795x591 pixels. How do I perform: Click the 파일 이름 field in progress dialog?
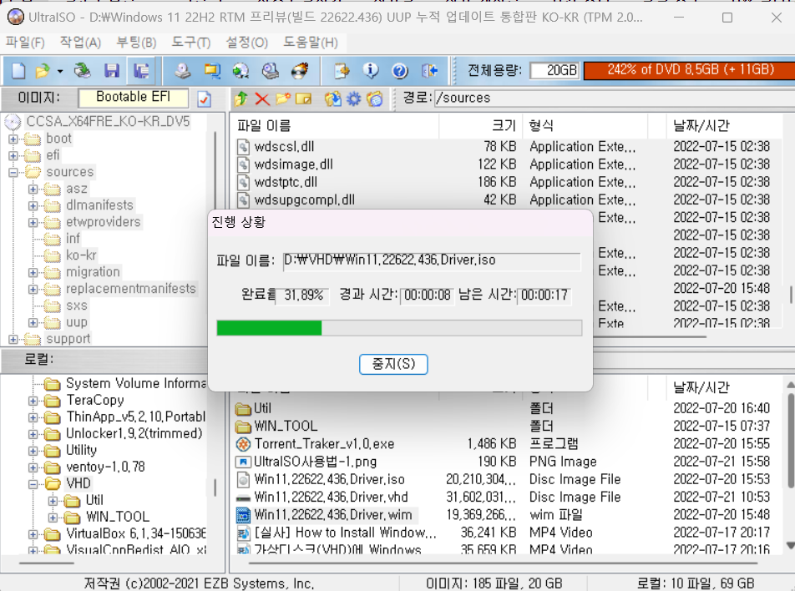pyautogui.click(x=432, y=261)
